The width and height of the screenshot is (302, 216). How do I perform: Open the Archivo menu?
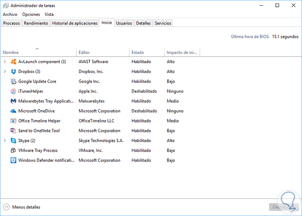pos(10,14)
